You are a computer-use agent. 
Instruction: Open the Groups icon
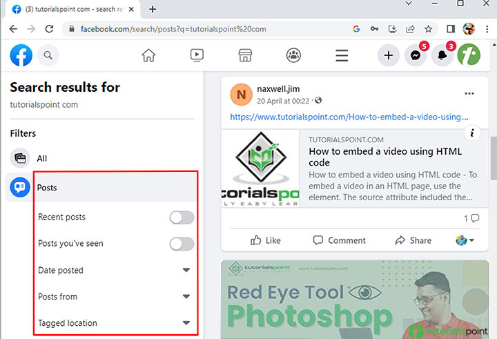tap(293, 55)
